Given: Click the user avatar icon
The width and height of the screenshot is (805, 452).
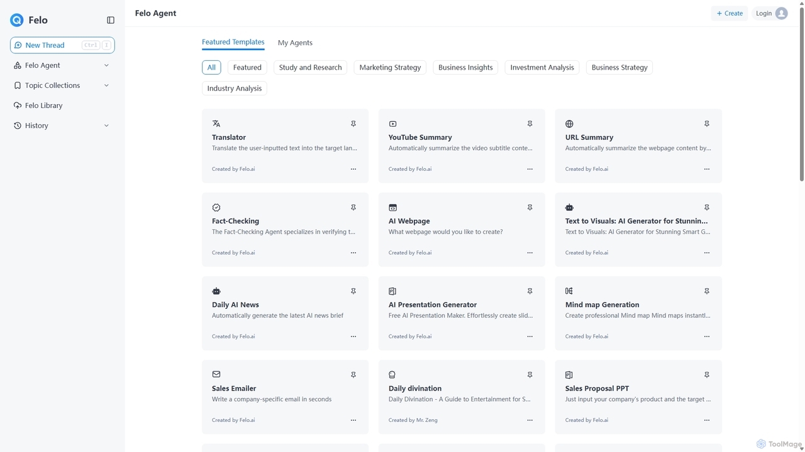Looking at the screenshot, I should pos(781,13).
